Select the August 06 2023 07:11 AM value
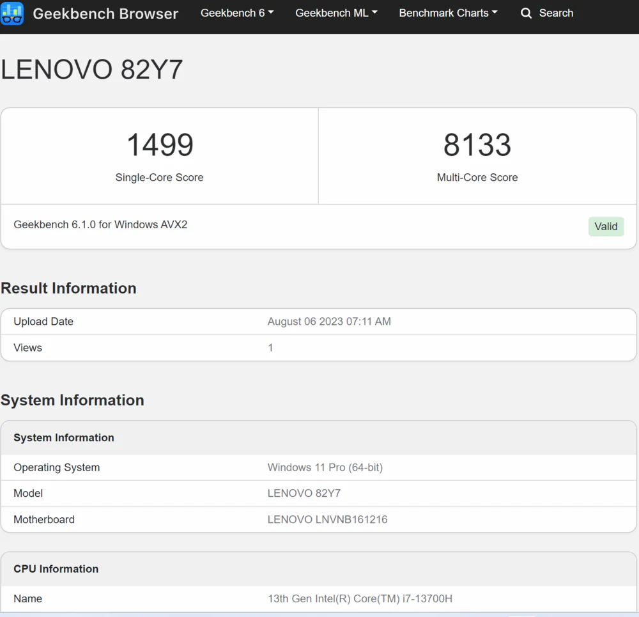The height and width of the screenshot is (617, 639). [329, 322]
